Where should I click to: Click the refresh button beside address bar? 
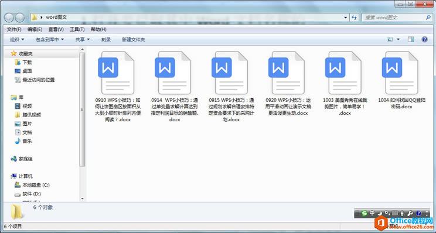tap(354, 17)
